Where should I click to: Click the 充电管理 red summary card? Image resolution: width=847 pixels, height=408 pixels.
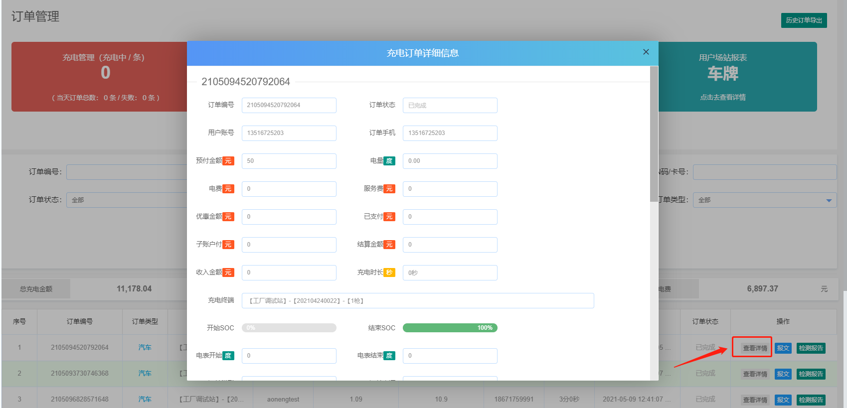(100, 77)
